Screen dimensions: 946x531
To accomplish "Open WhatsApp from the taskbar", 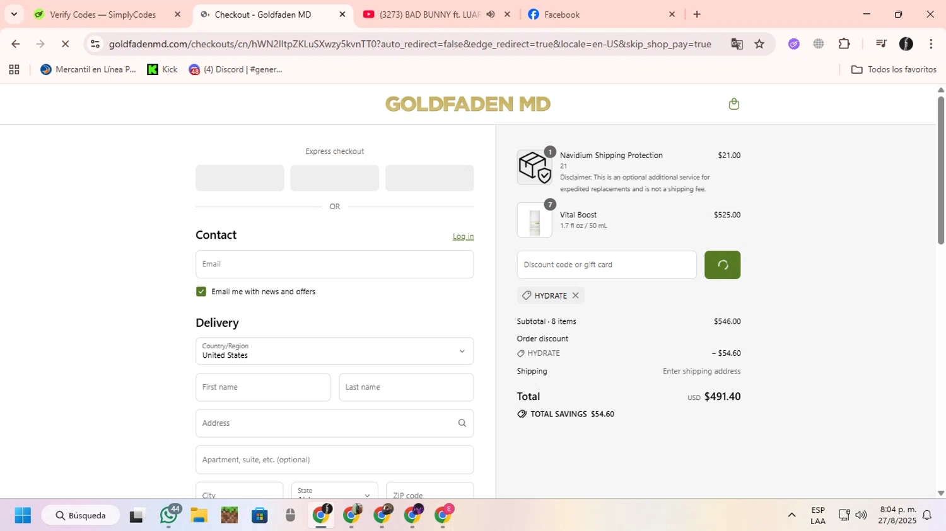I will [168, 515].
